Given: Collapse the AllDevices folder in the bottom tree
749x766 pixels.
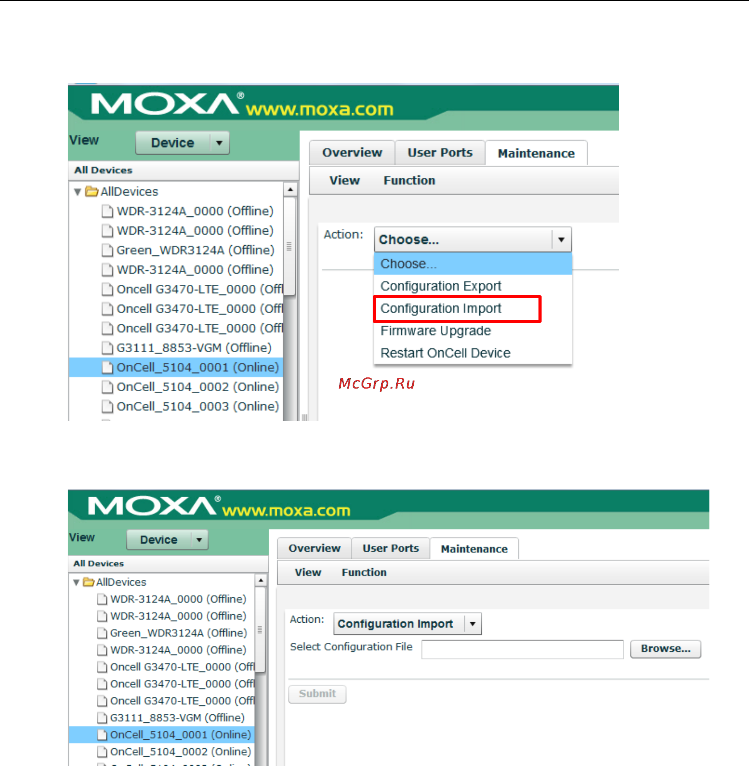Looking at the screenshot, I should [76, 582].
